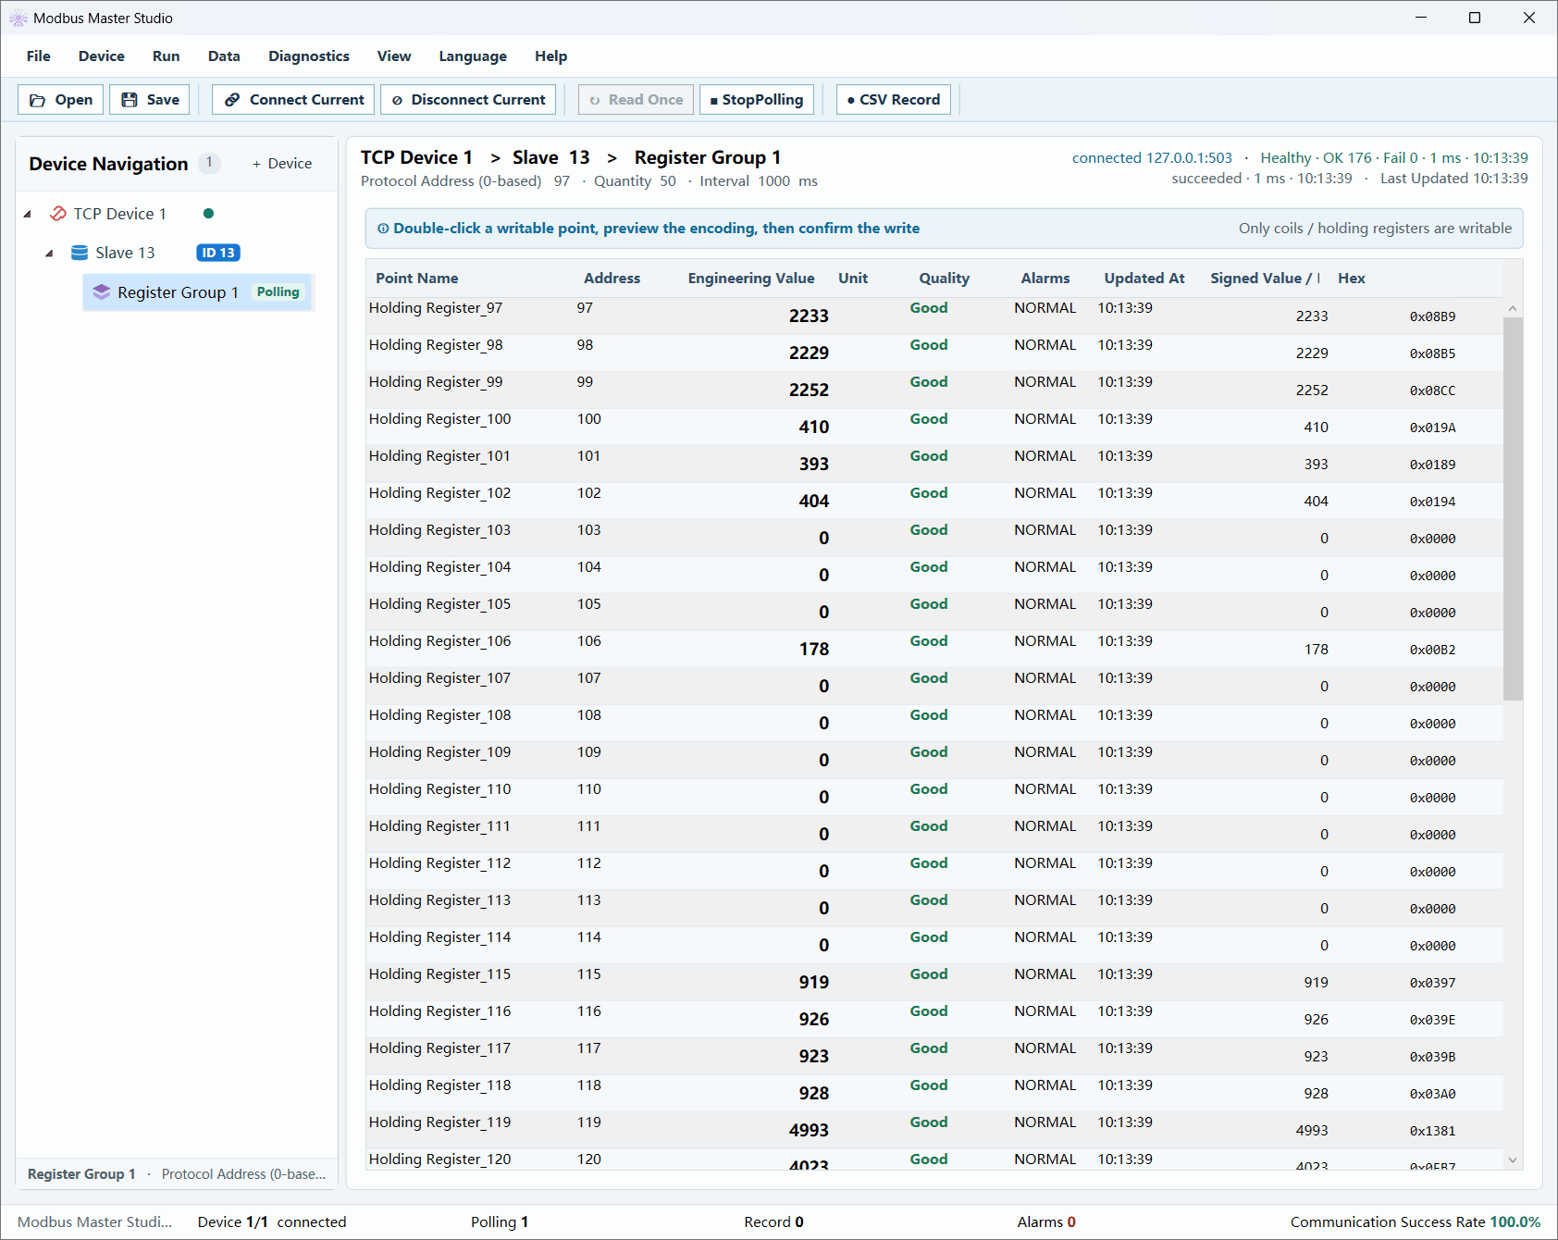Click hex value 0x1381
The width and height of the screenshot is (1558, 1240).
pos(1432,1131)
